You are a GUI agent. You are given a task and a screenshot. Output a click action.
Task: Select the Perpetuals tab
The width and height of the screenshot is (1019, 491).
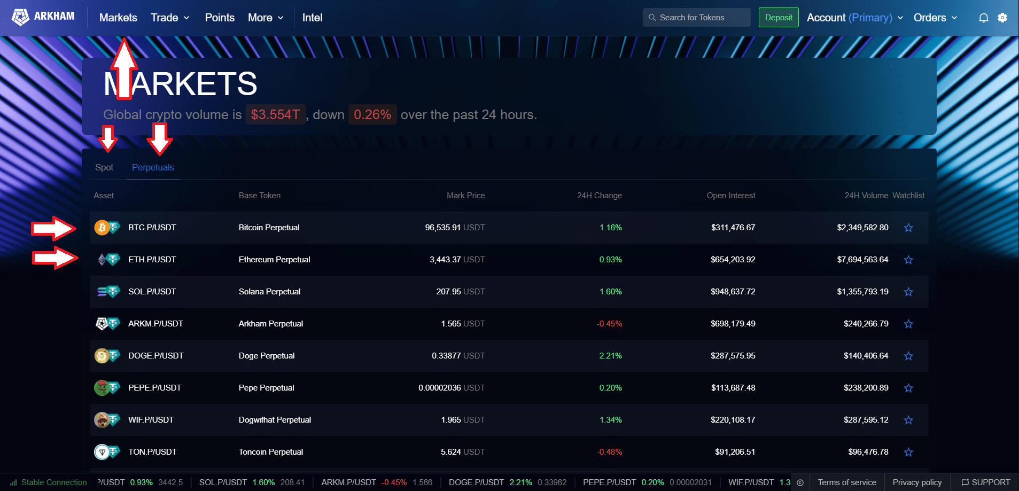153,167
